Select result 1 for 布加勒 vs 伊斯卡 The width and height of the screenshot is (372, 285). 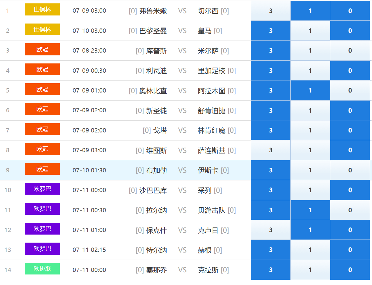pyautogui.click(x=310, y=170)
